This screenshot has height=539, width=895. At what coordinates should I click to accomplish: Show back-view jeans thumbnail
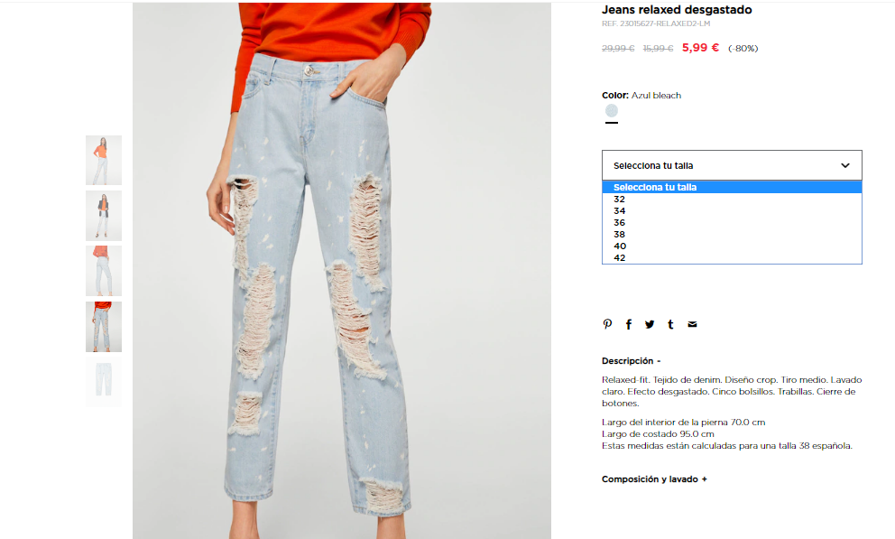[104, 271]
